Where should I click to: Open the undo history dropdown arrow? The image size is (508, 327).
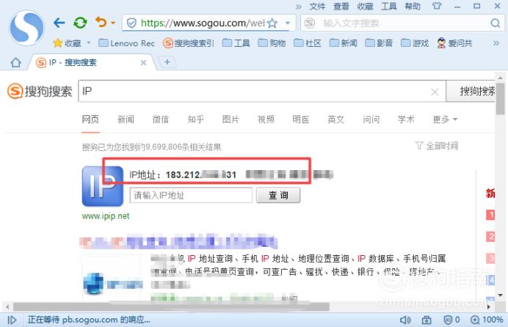113,23
